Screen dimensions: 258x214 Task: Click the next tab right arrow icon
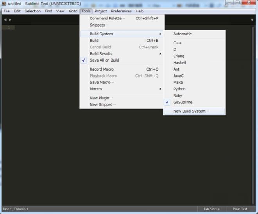click(x=10, y=20)
